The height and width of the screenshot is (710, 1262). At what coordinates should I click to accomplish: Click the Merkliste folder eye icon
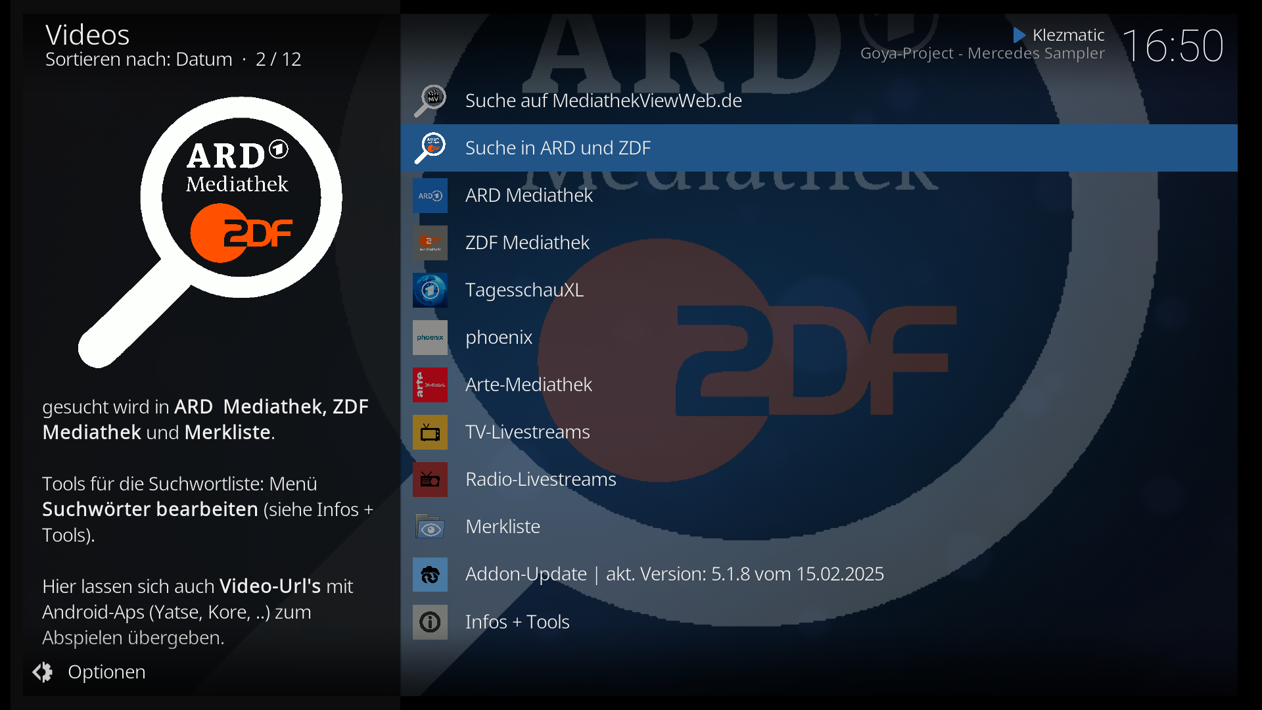pos(430,527)
